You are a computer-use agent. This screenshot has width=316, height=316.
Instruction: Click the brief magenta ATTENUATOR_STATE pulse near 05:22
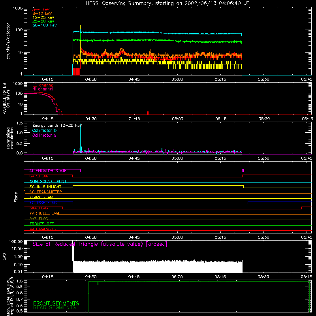[x=243, y=171]
